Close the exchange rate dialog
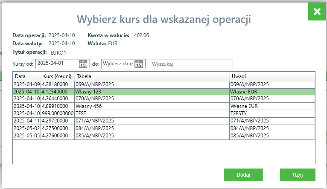 [317, 12]
